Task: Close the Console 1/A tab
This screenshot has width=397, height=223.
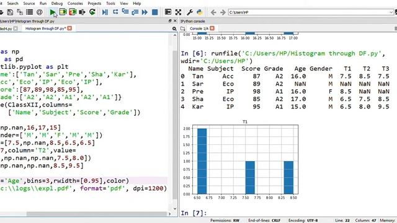Action: click(212, 28)
